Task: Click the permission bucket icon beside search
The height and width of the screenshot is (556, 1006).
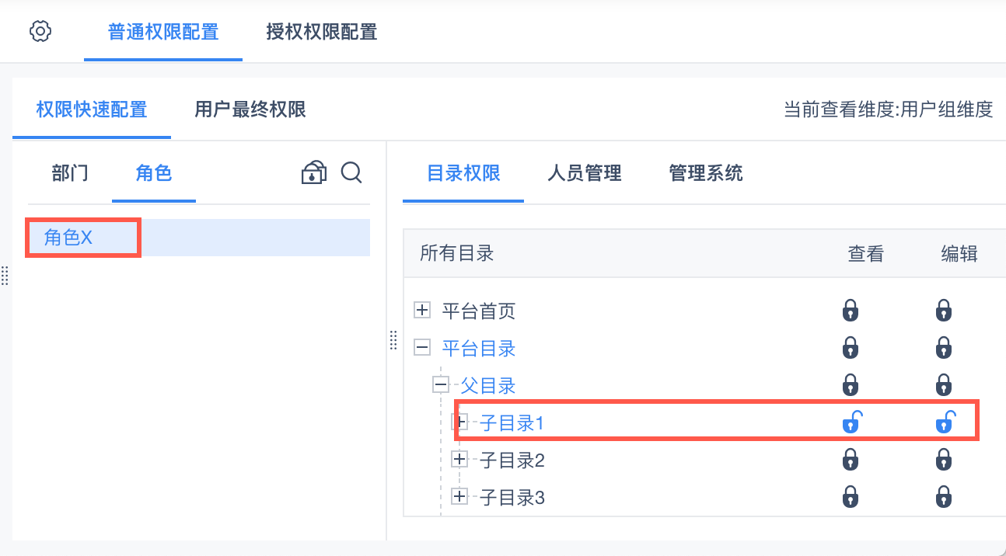Action: 313,172
